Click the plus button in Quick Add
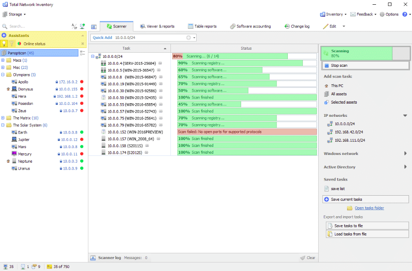 188,38
